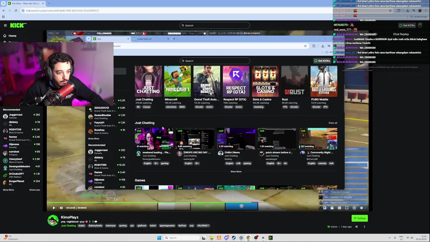Open the three-dot more options menu

(x=364, y=227)
